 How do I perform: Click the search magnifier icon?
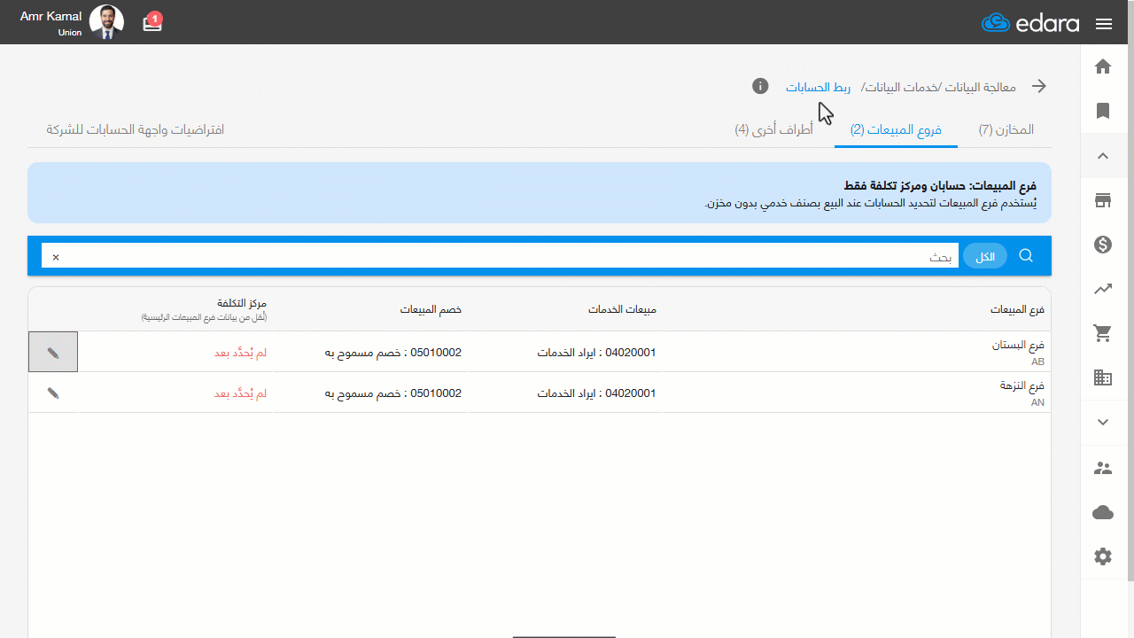click(1026, 255)
